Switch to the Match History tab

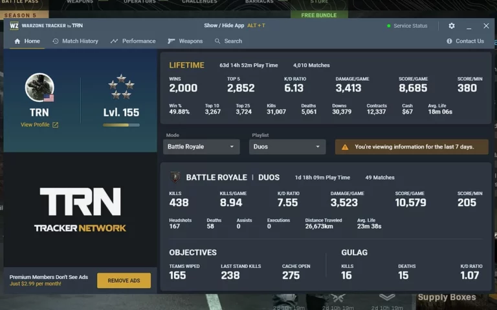pyautogui.click(x=75, y=41)
